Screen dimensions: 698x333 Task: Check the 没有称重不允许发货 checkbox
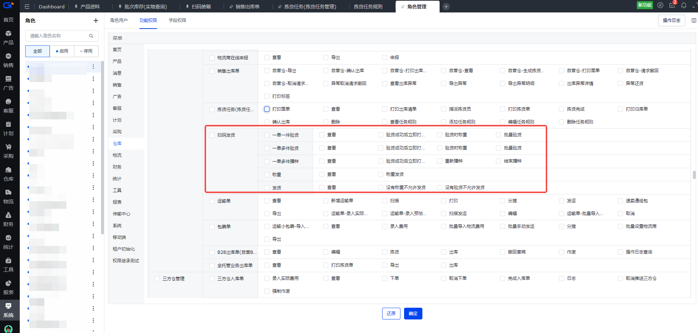coord(381,188)
